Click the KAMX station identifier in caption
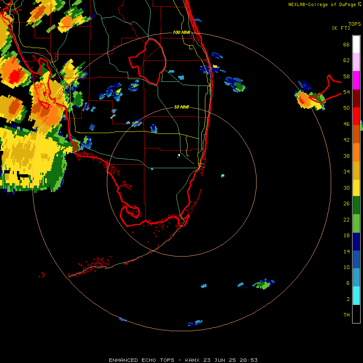363x363 pixels. (192, 360)
